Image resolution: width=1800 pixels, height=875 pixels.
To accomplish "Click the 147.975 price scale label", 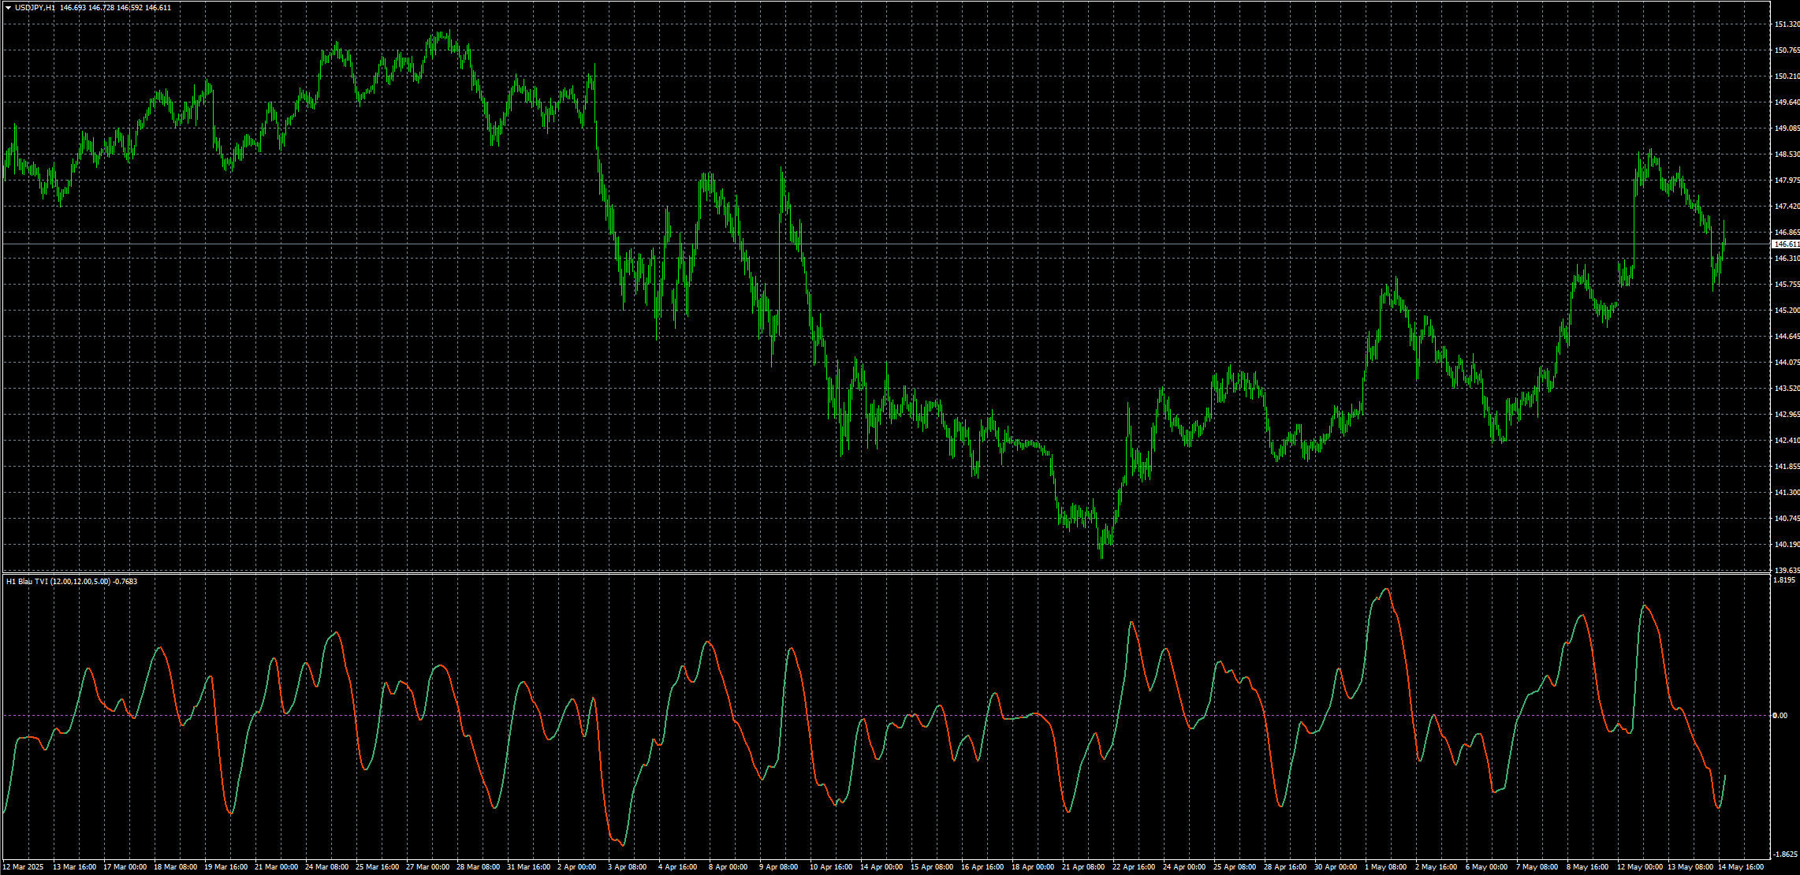I will tap(1787, 181).
